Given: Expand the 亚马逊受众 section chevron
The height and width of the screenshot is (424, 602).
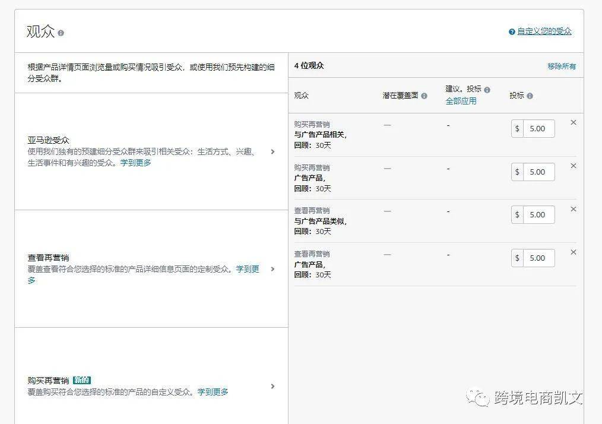Looking at the screenshot, I should tap(273, 151).
